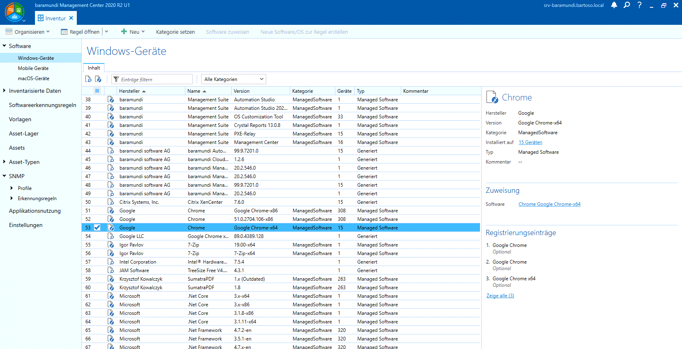Viewport: 682px width, 349px height.
Task: Click the Inventur tab icon
Action: point(41,18)
